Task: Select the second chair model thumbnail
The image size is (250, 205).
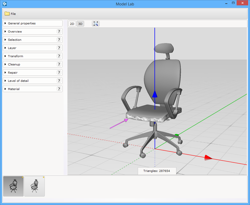Action: (x=35, y=186)
